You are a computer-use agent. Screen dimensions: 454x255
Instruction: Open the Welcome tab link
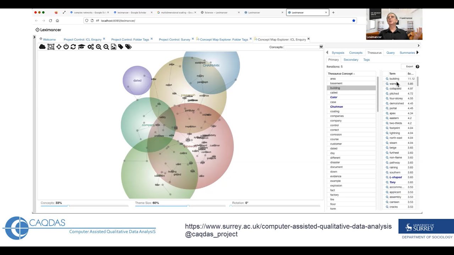(x=49, y=40)
